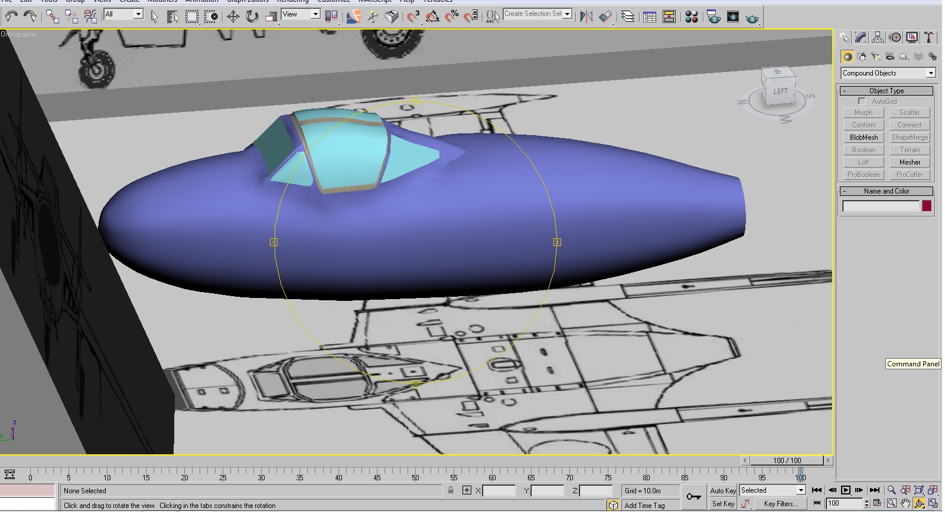Toggle Auto Key animation mode
Image resolution: width=945 pixels, height=531 pixels.
click(723, 491)
